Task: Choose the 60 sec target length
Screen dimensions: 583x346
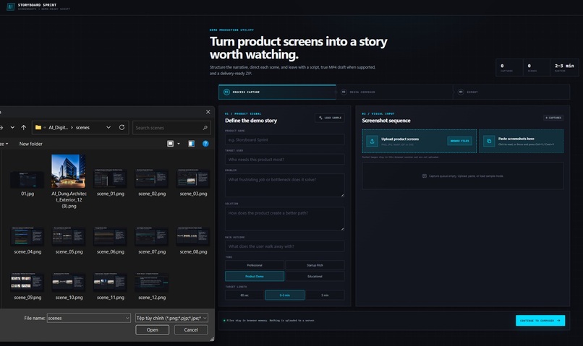Action: 244,295
